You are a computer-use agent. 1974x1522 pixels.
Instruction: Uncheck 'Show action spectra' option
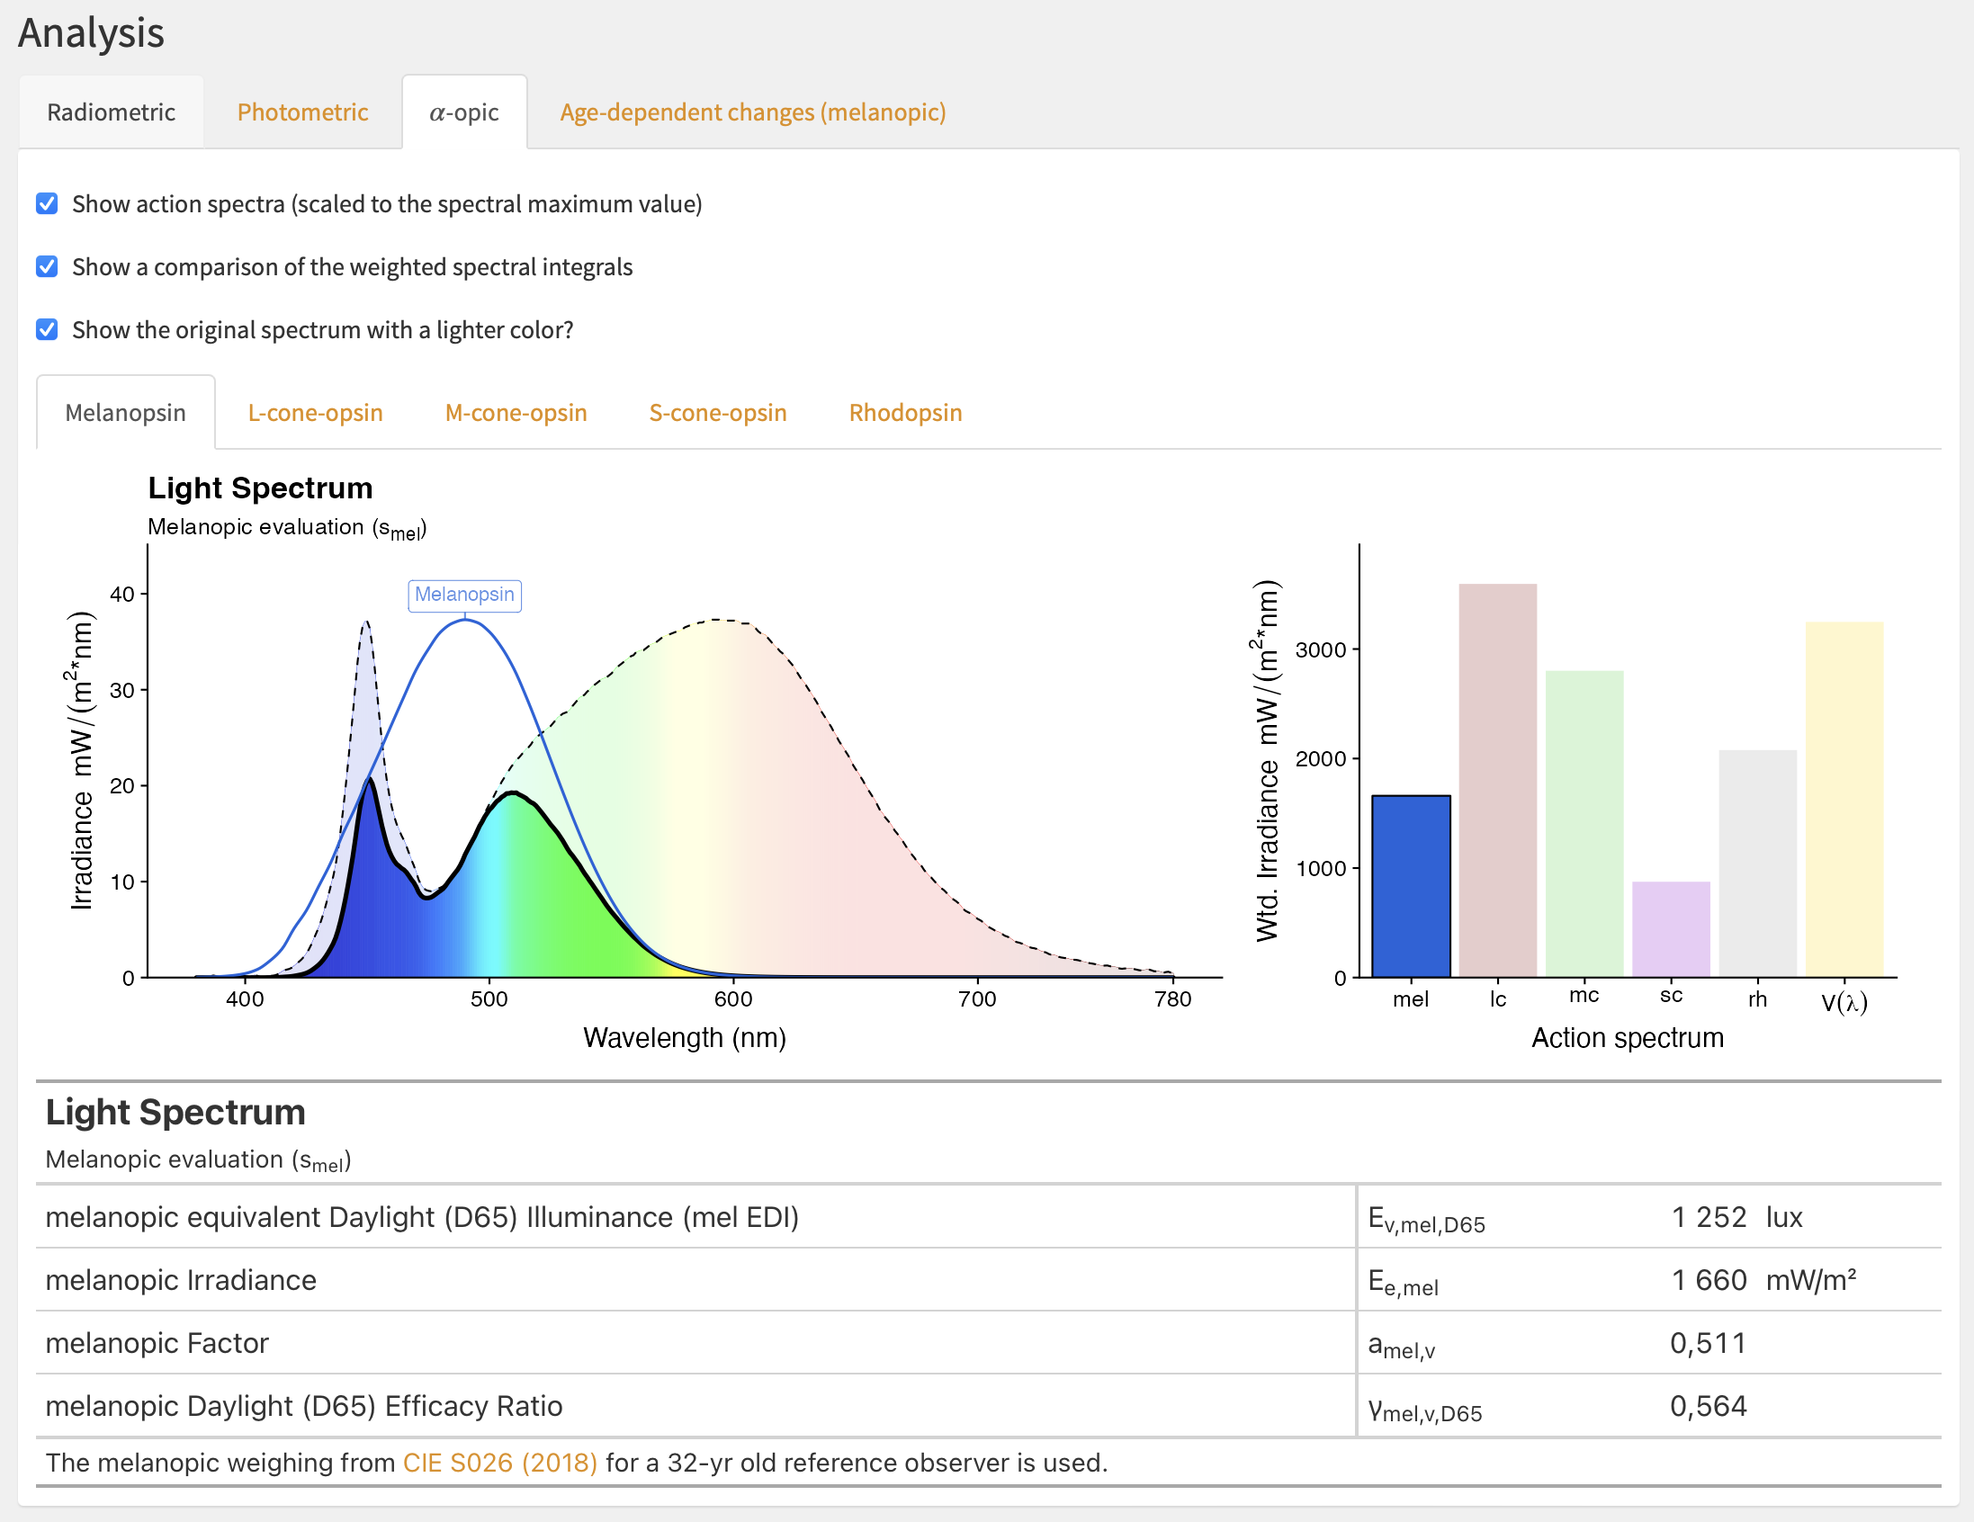click(x=46, y=203)
